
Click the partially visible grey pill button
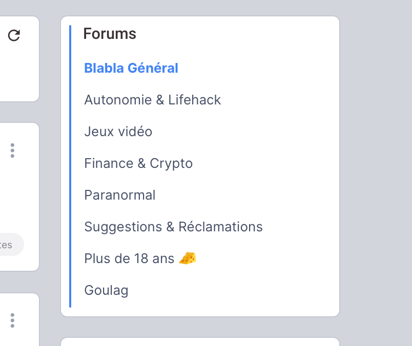(x=10, y=245)
